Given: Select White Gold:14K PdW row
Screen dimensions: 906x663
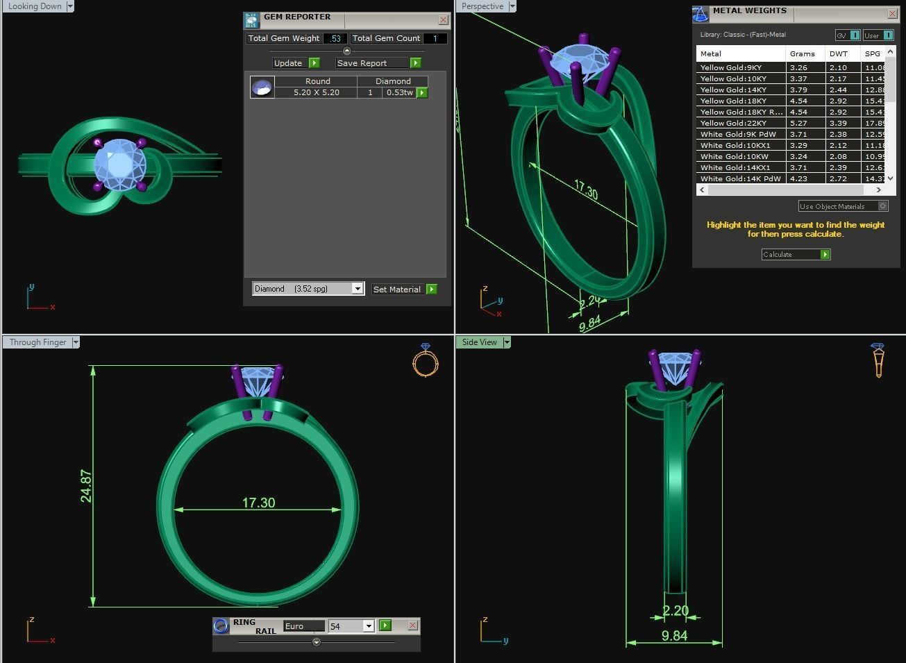Looking at the screenshot, I should point(791,178).
